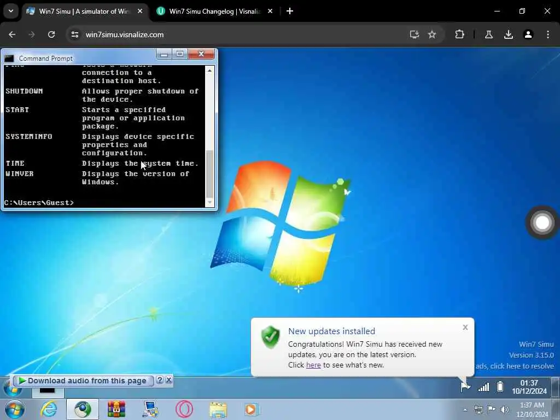Click Command Prompt scrollbar down arrow

(x=209, y=202)
